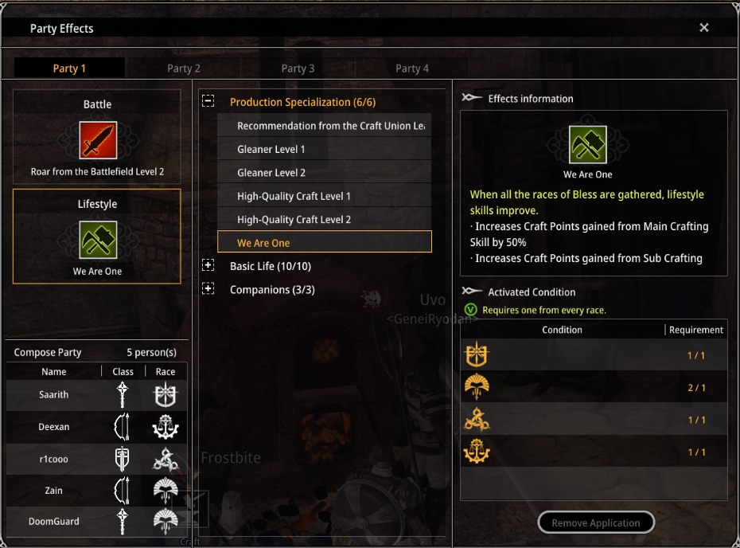This screenshot has height=548, width=740.
Task: Click the We Are One icon in Effects information
Action: [587, 144]
